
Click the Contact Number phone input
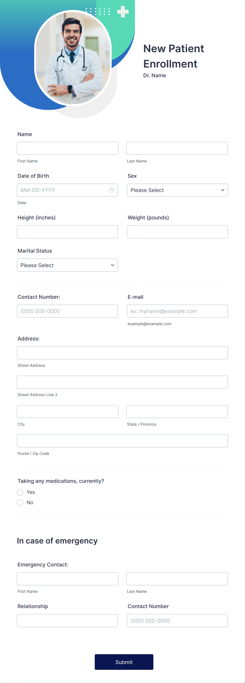pyautogui.click(x=67, y=311)
